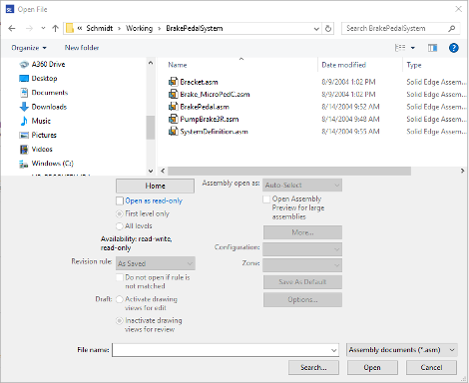
Task: Click the Forward navigation arrow
Action: (29, 28)
